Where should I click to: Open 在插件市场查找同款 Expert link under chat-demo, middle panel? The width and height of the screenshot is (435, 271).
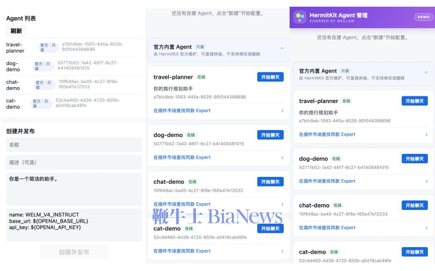coord(182,204)
